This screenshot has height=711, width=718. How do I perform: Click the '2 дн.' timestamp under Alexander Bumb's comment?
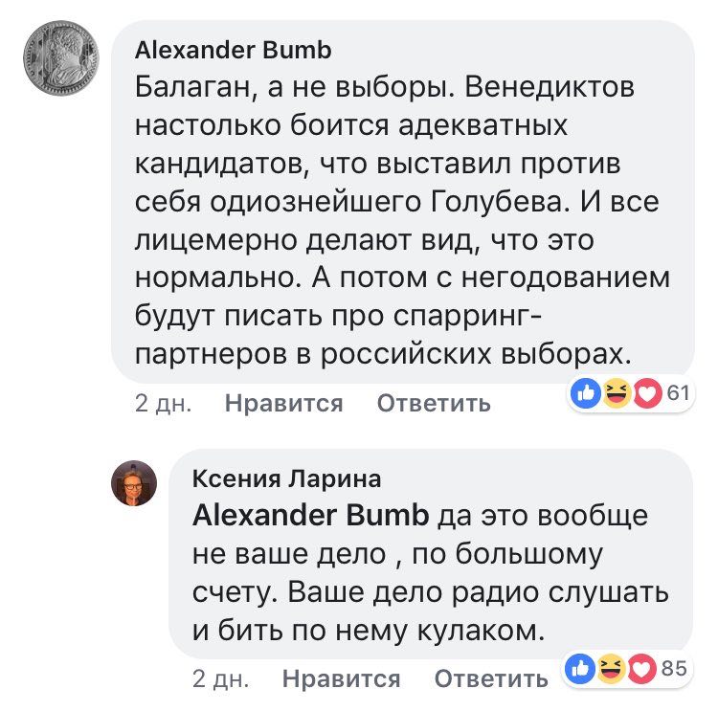(x=162, y=404)
